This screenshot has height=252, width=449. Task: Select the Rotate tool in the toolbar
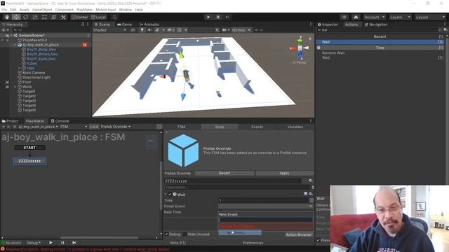coord(25,17)
